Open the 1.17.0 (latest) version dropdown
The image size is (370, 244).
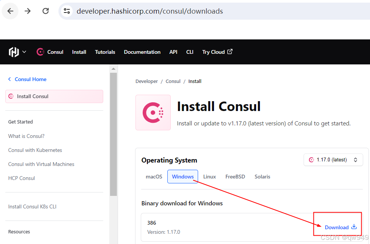click(x=333, y=160)
